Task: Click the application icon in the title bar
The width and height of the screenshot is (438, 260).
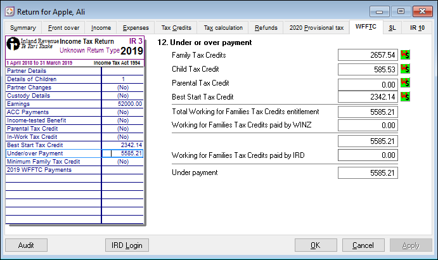Action: 10,10
